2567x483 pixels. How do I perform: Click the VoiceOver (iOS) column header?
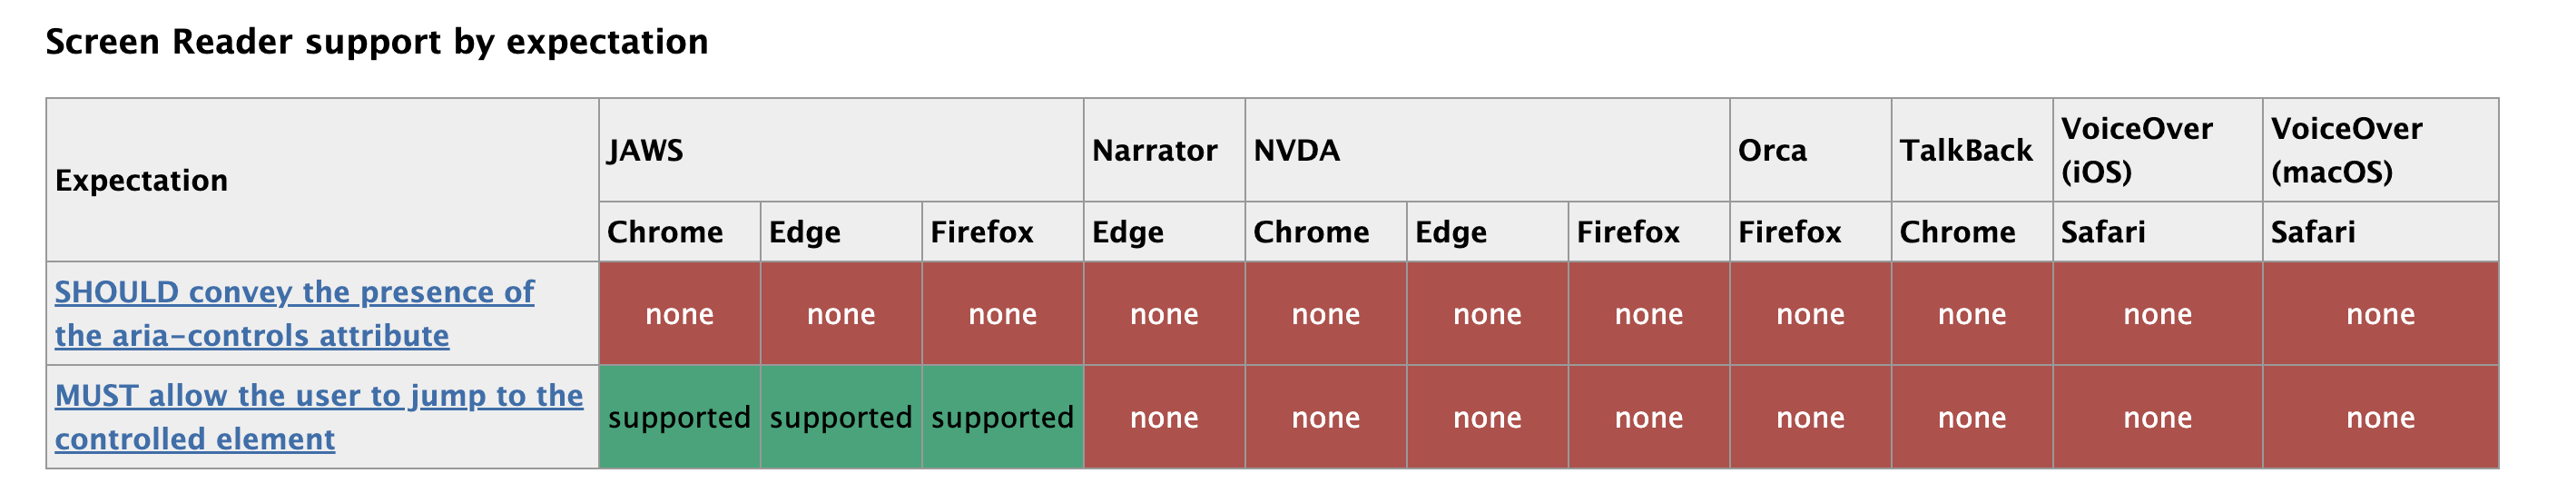coord(2136,151)
